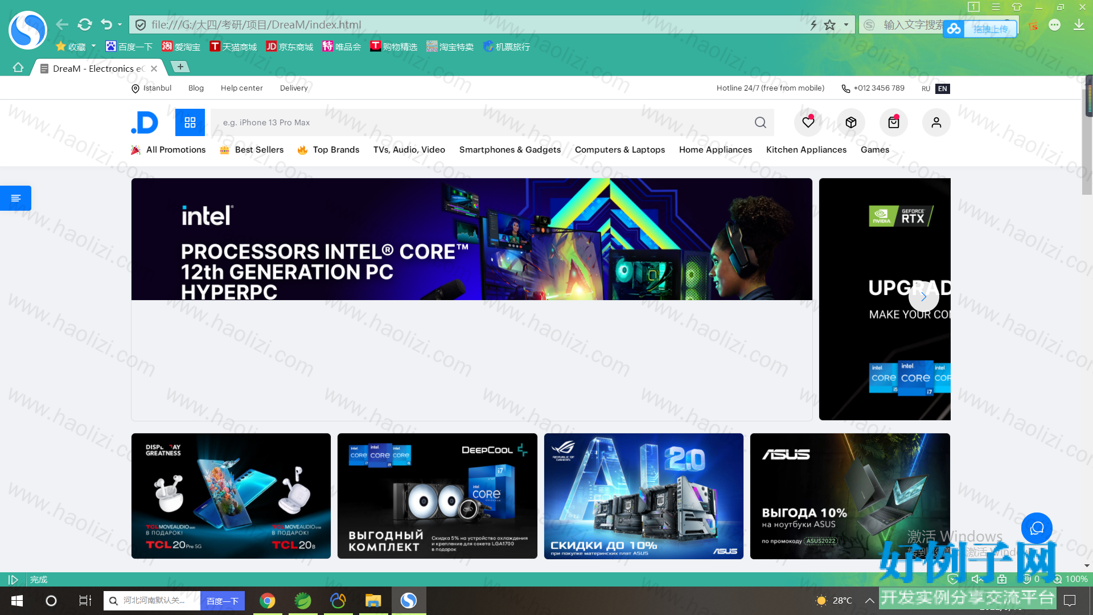Call the +012 3456 789 number link
Screen dimensions: 1093x615
(x=879, y=88)
